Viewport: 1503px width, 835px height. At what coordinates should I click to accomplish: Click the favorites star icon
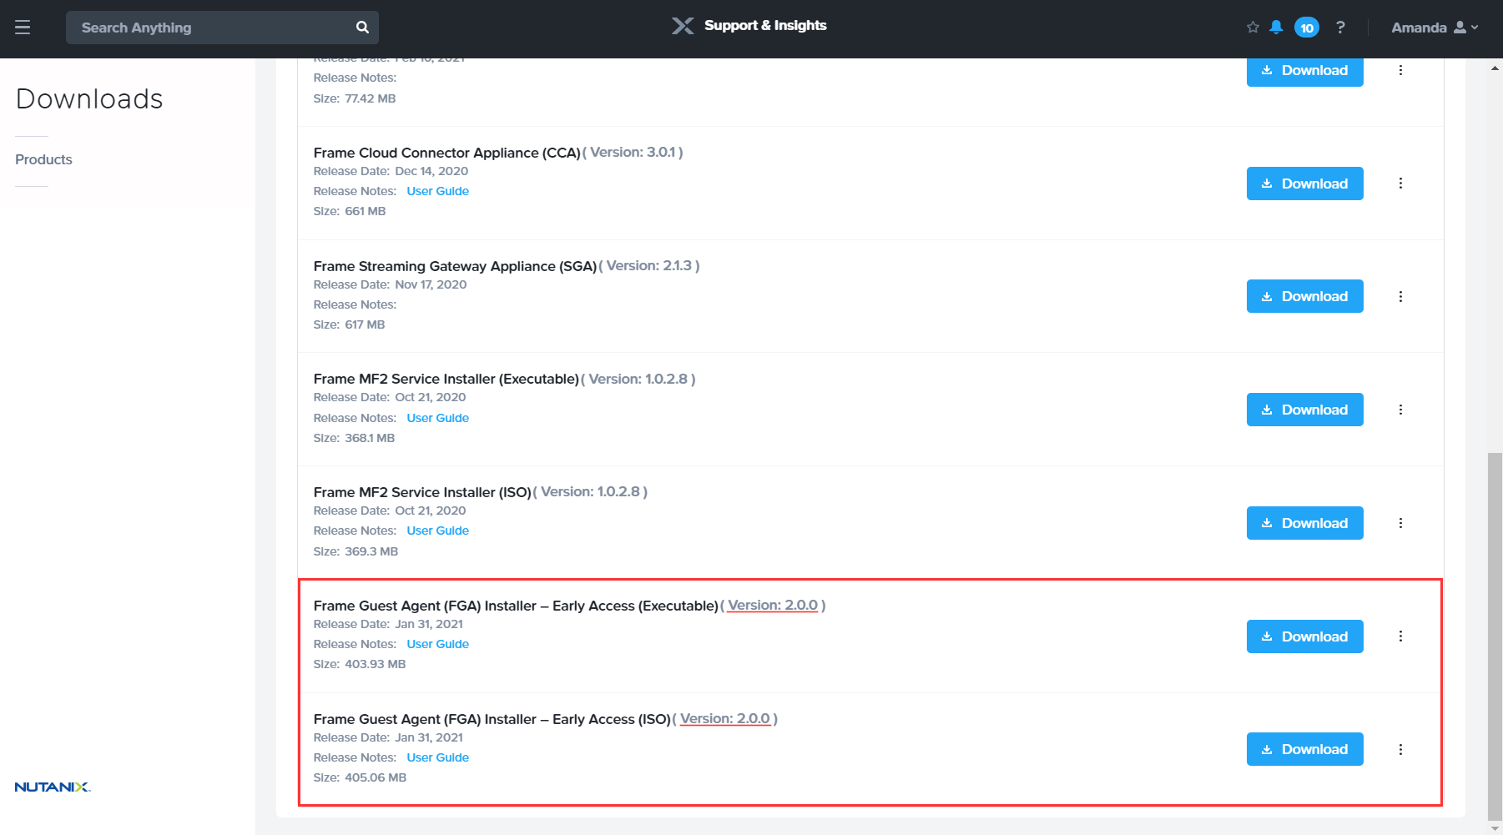click(x=1253, y=28)
